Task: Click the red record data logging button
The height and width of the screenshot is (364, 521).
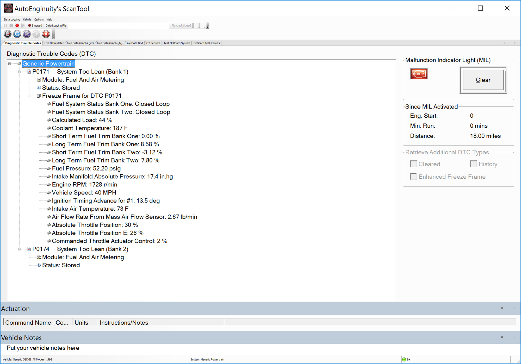Action: click(17, 26)
